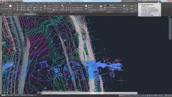172x97 pixels.
Task: Click the Model layout tab
Action: (3, 95)
